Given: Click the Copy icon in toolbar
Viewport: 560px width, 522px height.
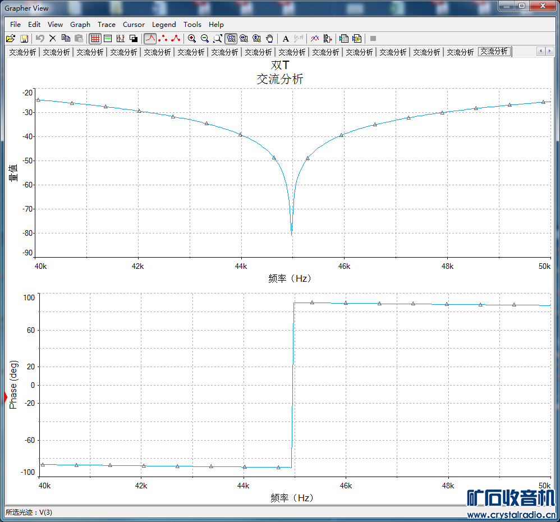Looking at the screenshot, I should click(66, 39).
